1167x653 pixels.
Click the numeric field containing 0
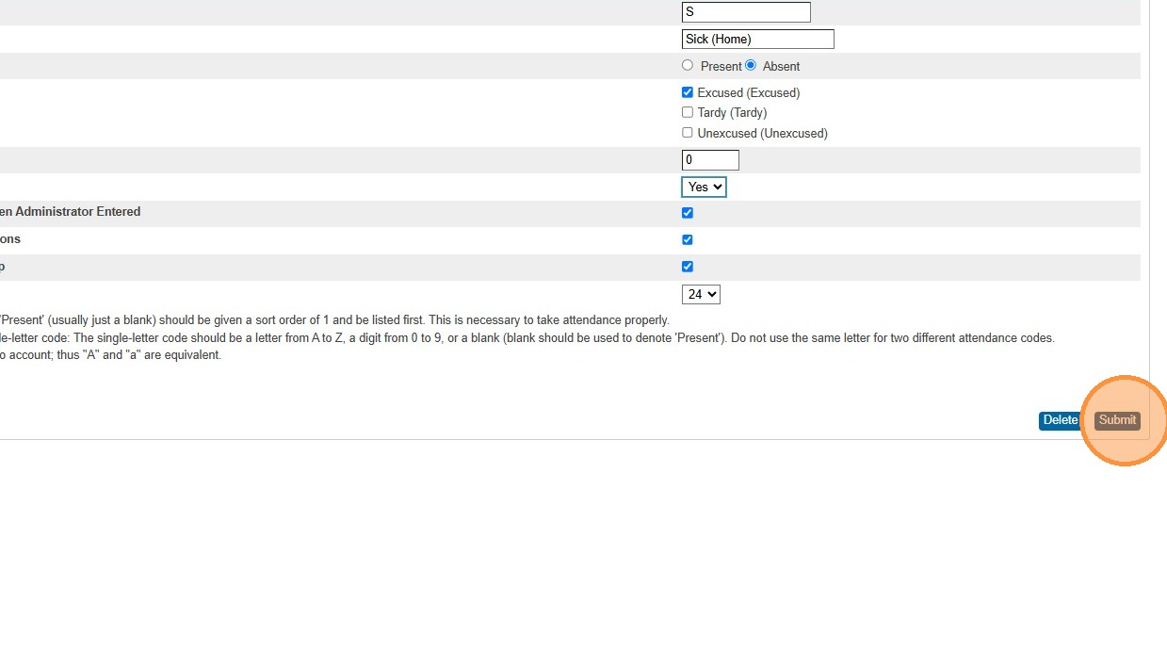[x=710, y=159]
